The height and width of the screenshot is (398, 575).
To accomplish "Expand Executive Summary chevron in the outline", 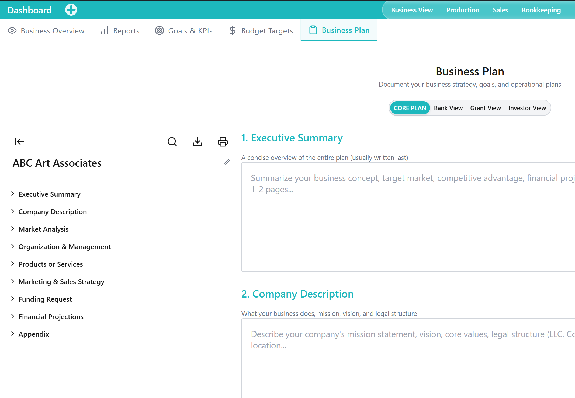I will pos(12,194).
